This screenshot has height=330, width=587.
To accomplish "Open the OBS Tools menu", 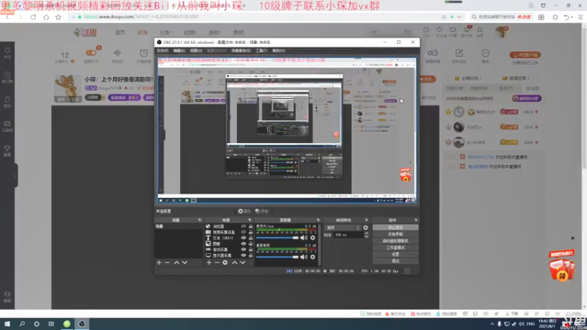I will tap(261, 51).
